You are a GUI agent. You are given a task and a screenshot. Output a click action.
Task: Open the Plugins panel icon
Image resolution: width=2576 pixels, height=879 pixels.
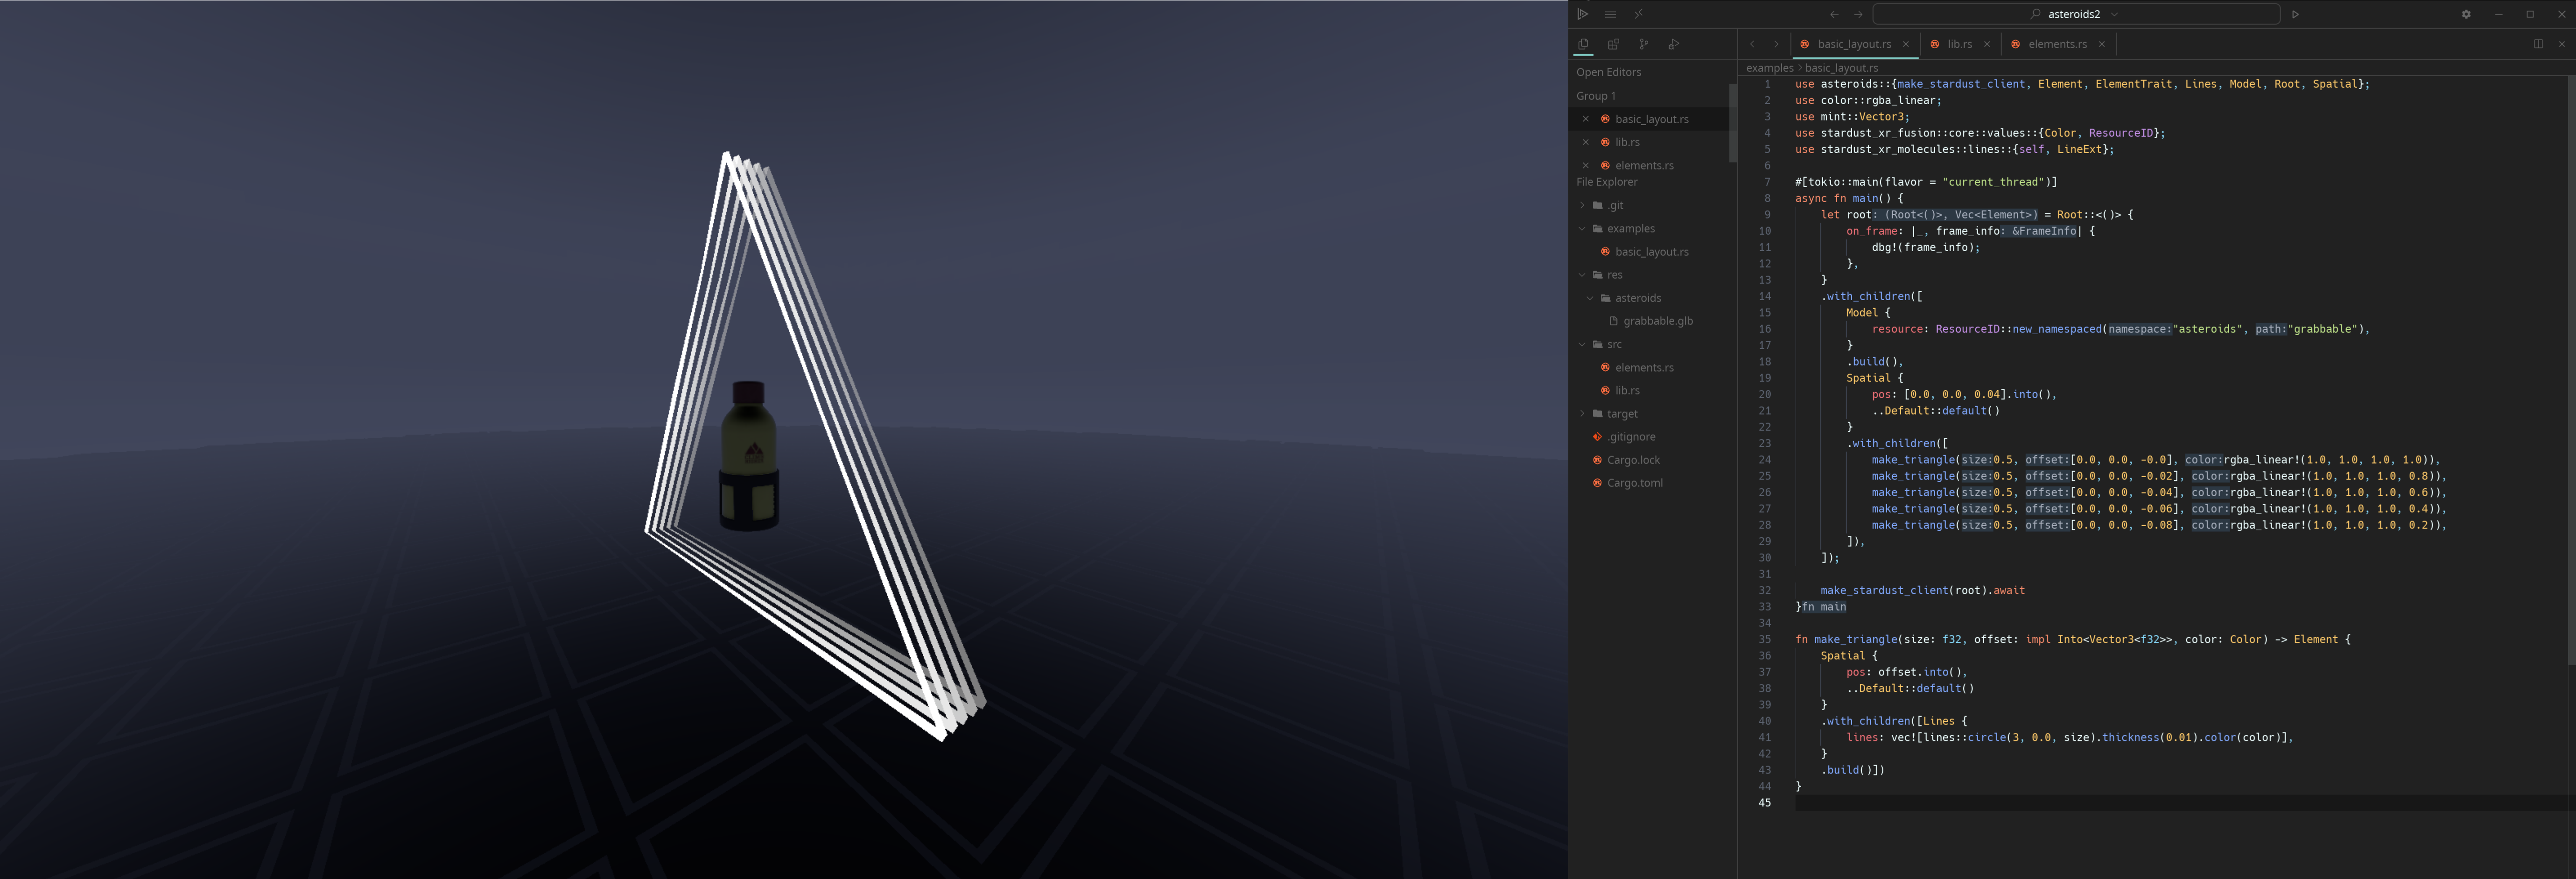pyautogui.click(x=1613, y=44)
